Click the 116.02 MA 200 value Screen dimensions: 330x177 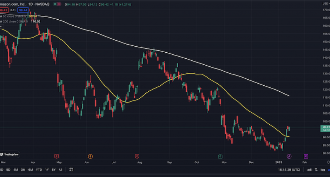35,21
